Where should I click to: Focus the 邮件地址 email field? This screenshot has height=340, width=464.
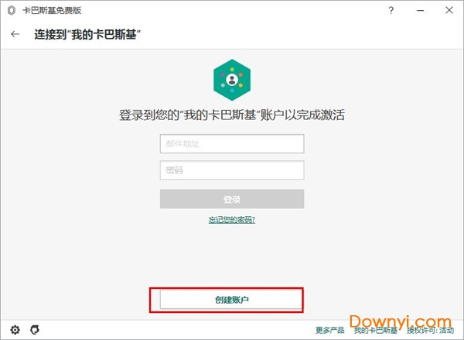[232, 144]
